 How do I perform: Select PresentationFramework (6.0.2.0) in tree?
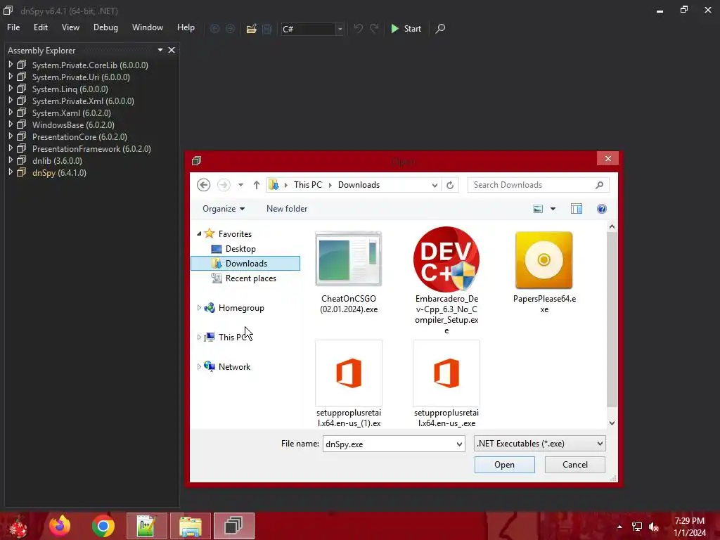point(91,149)
